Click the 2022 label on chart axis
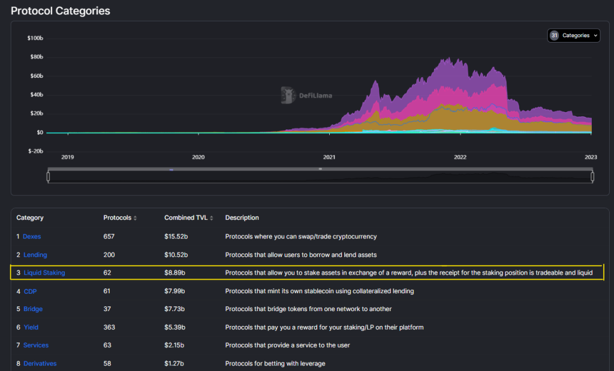The width and height of the screenshot is (614, 371). [460, 157]
